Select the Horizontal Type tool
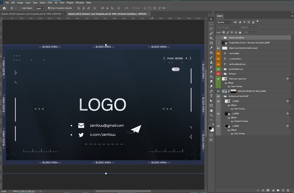This screenshot has height=193, width=294. pyautogui.click(x=211, y=96)
